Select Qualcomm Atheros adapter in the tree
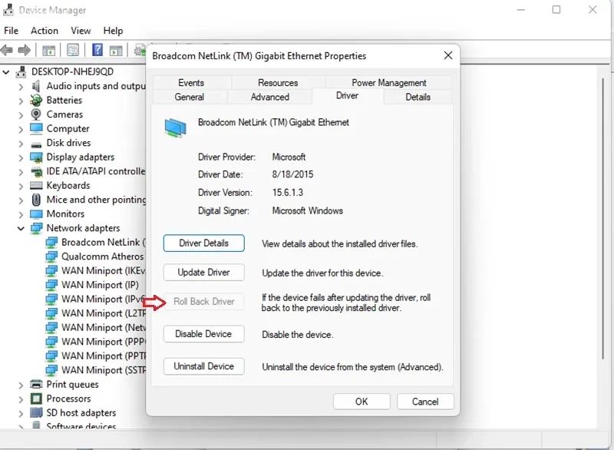 coord(102,256)
